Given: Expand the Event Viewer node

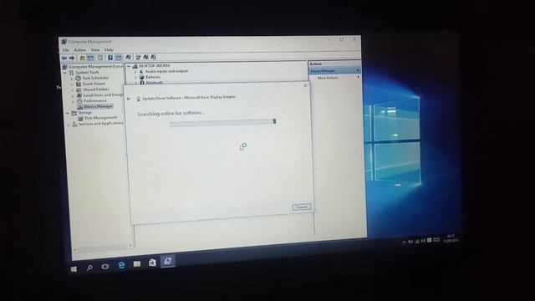Looking at the screenshot, I should click(x=73, y=84).
